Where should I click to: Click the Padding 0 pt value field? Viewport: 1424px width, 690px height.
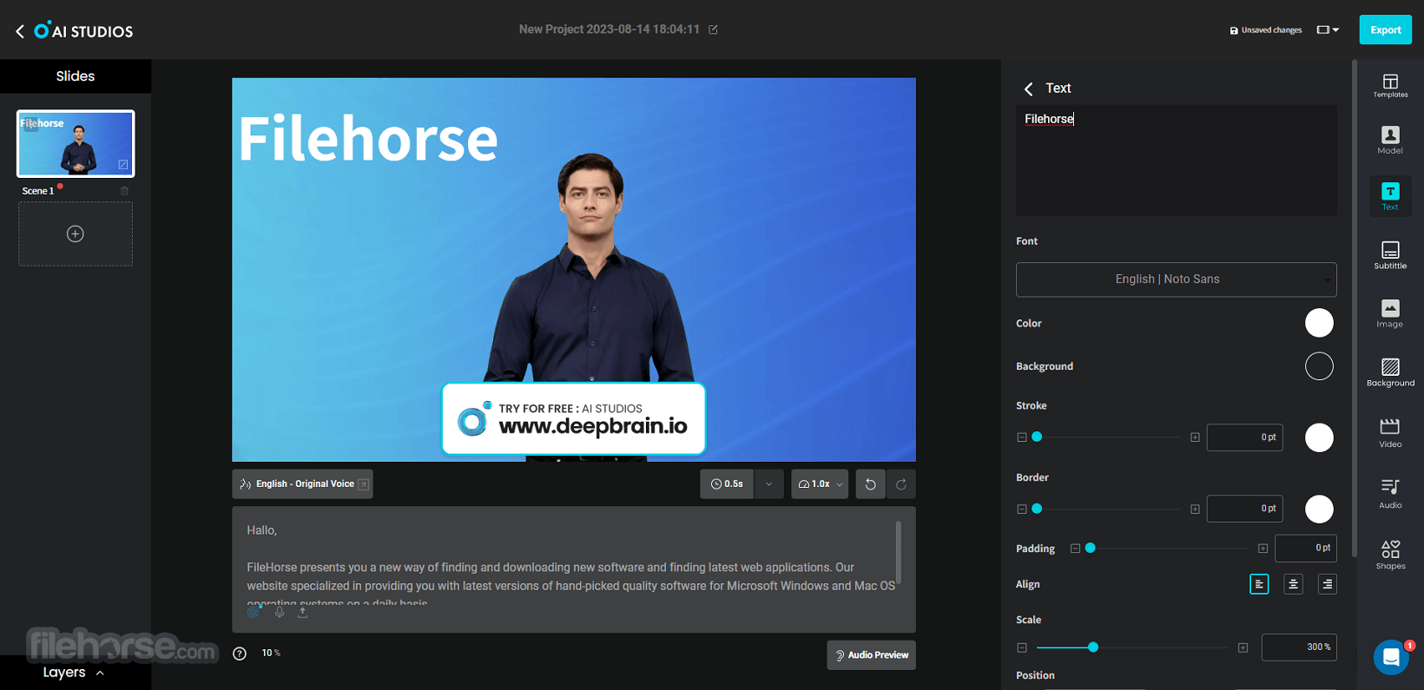pos(1305,549)
